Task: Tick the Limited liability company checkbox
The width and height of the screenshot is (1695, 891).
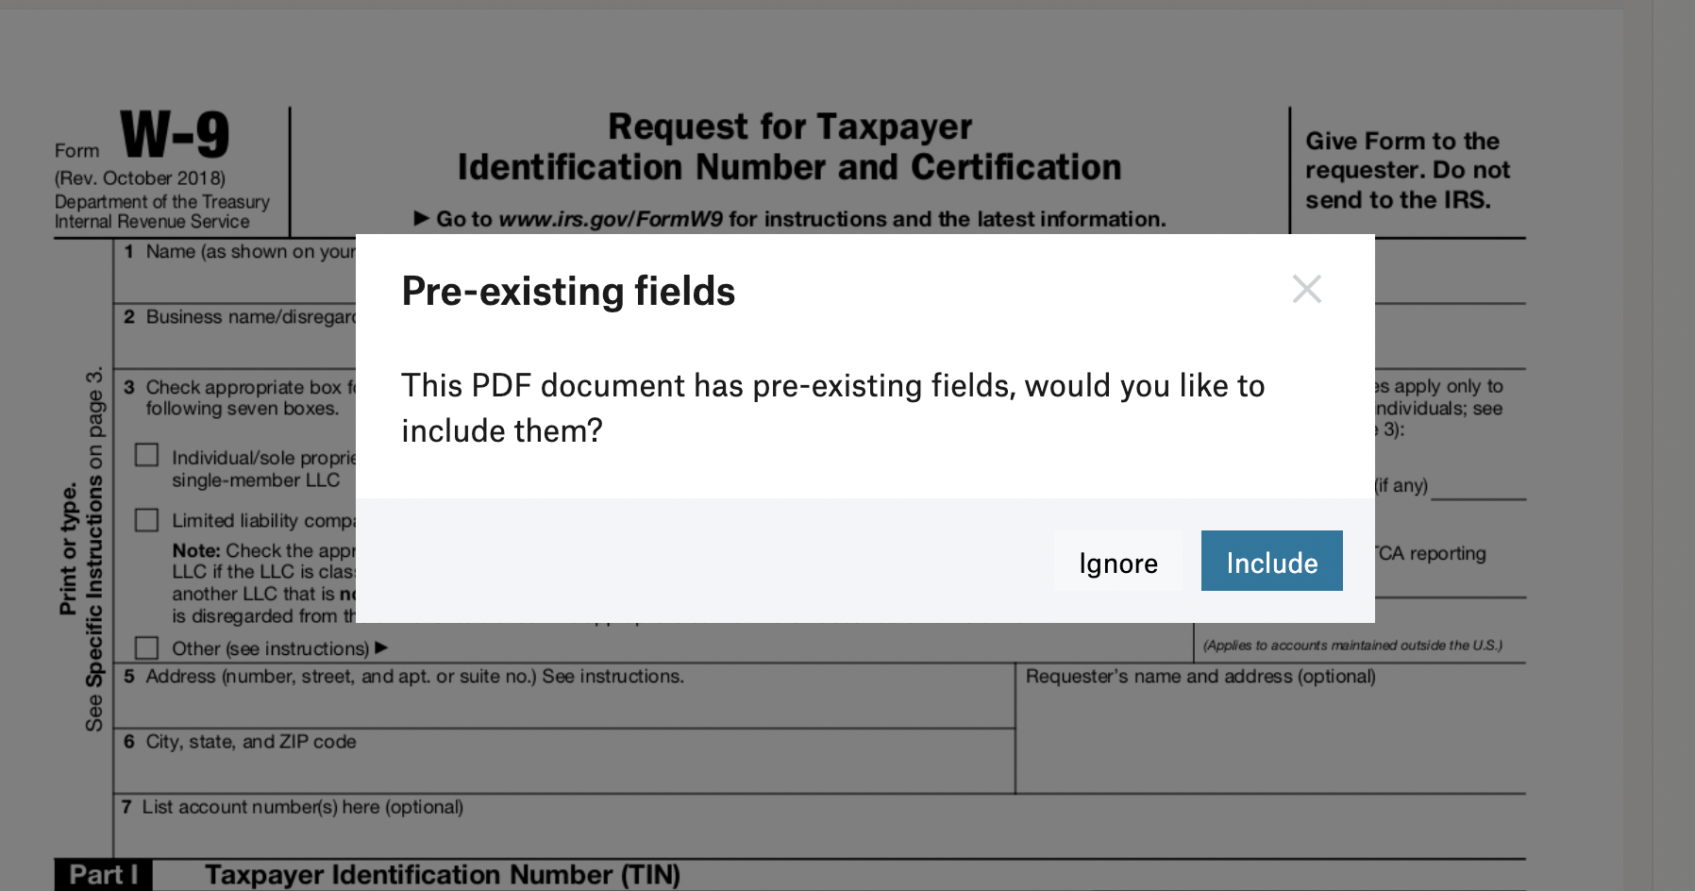Action: pyautogui.click(x=146, y=520)
